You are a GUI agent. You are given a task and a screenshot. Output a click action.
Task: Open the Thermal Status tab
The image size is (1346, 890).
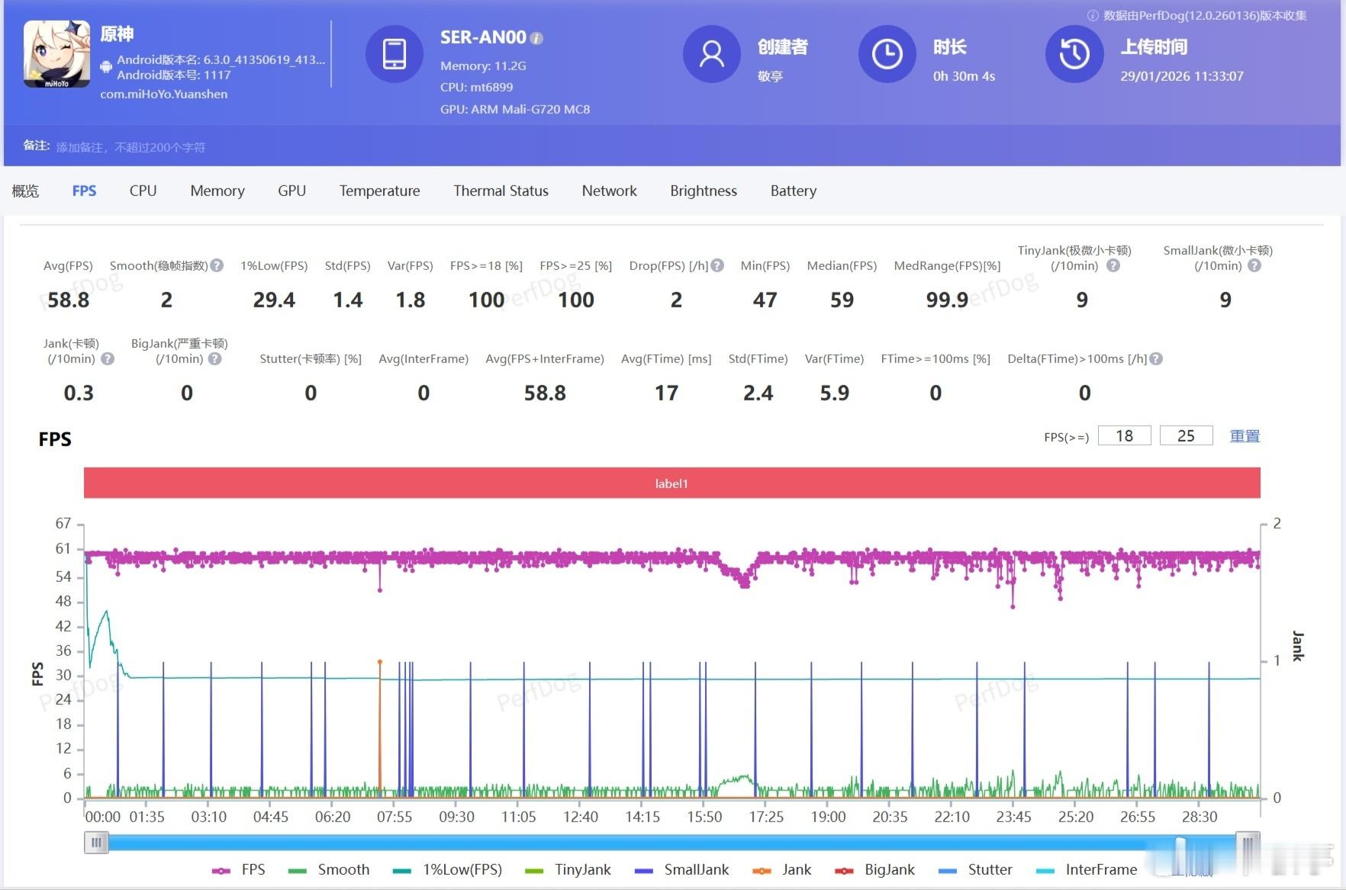pyautogui.click(x=501, y=191)
